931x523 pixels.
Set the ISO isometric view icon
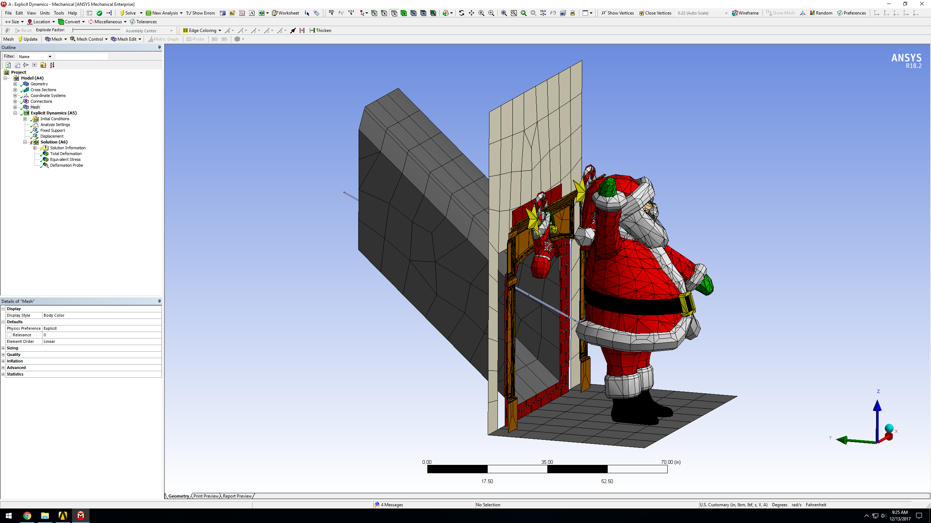[x=543, y=13]
